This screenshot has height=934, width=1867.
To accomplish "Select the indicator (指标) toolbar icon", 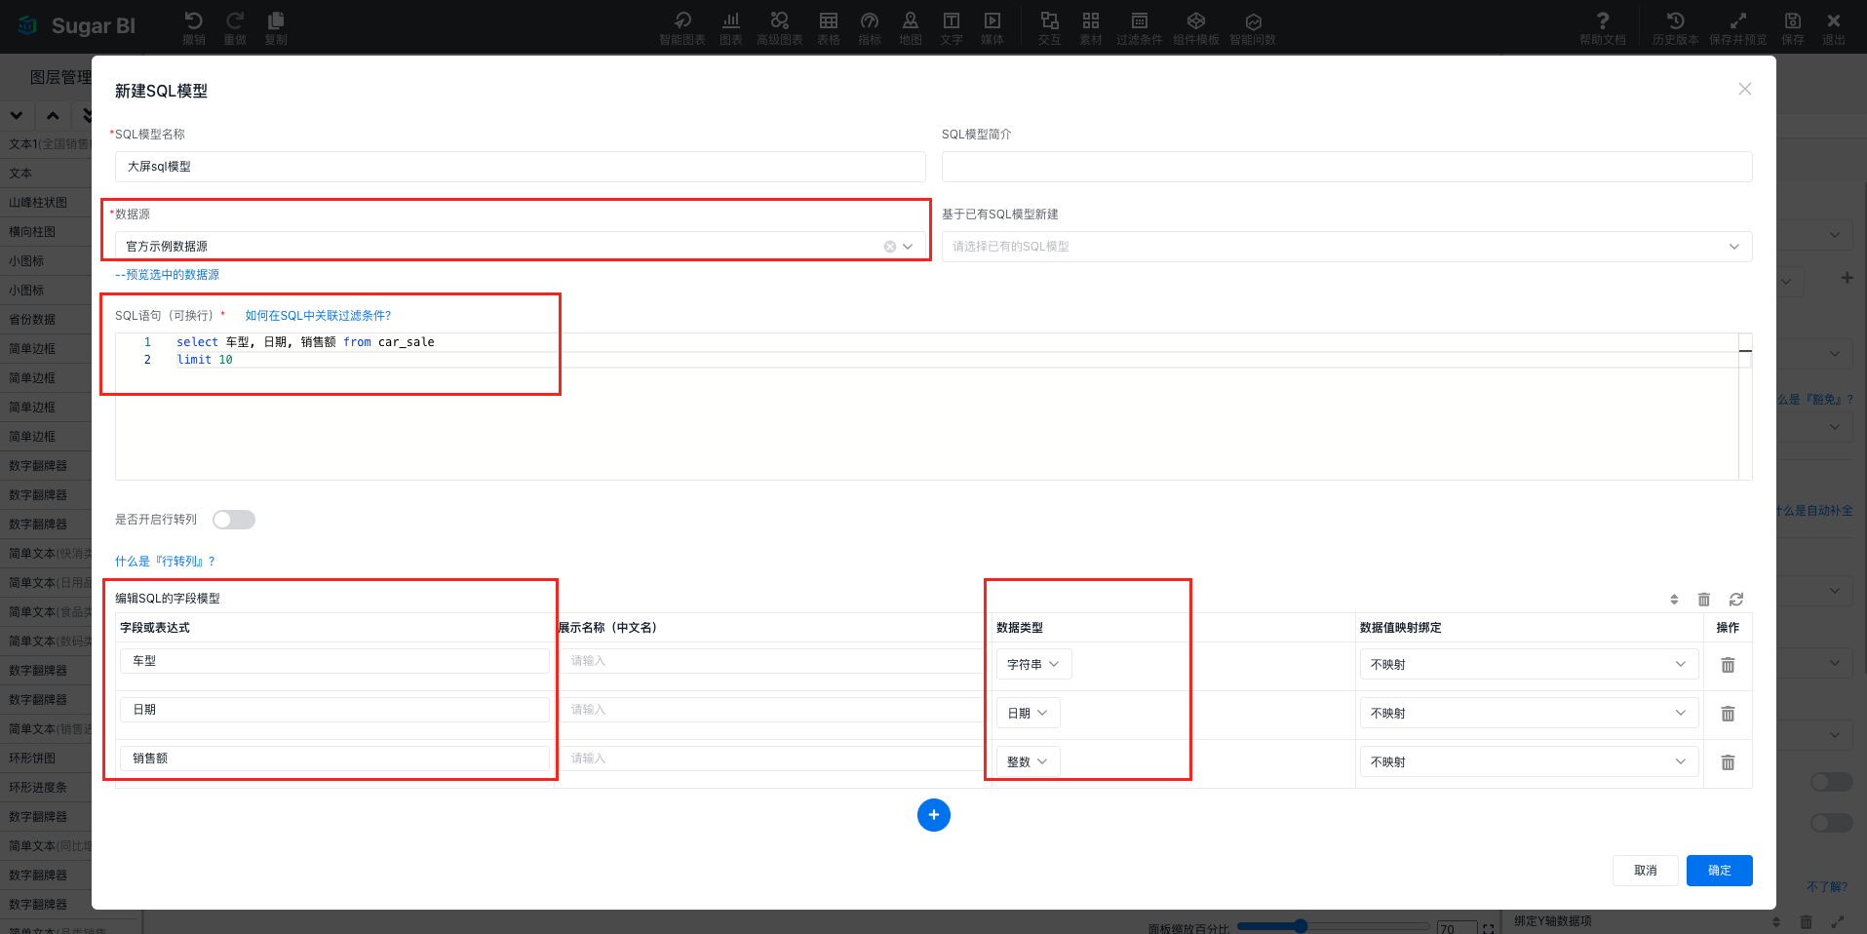I will [x=870, y=27].
